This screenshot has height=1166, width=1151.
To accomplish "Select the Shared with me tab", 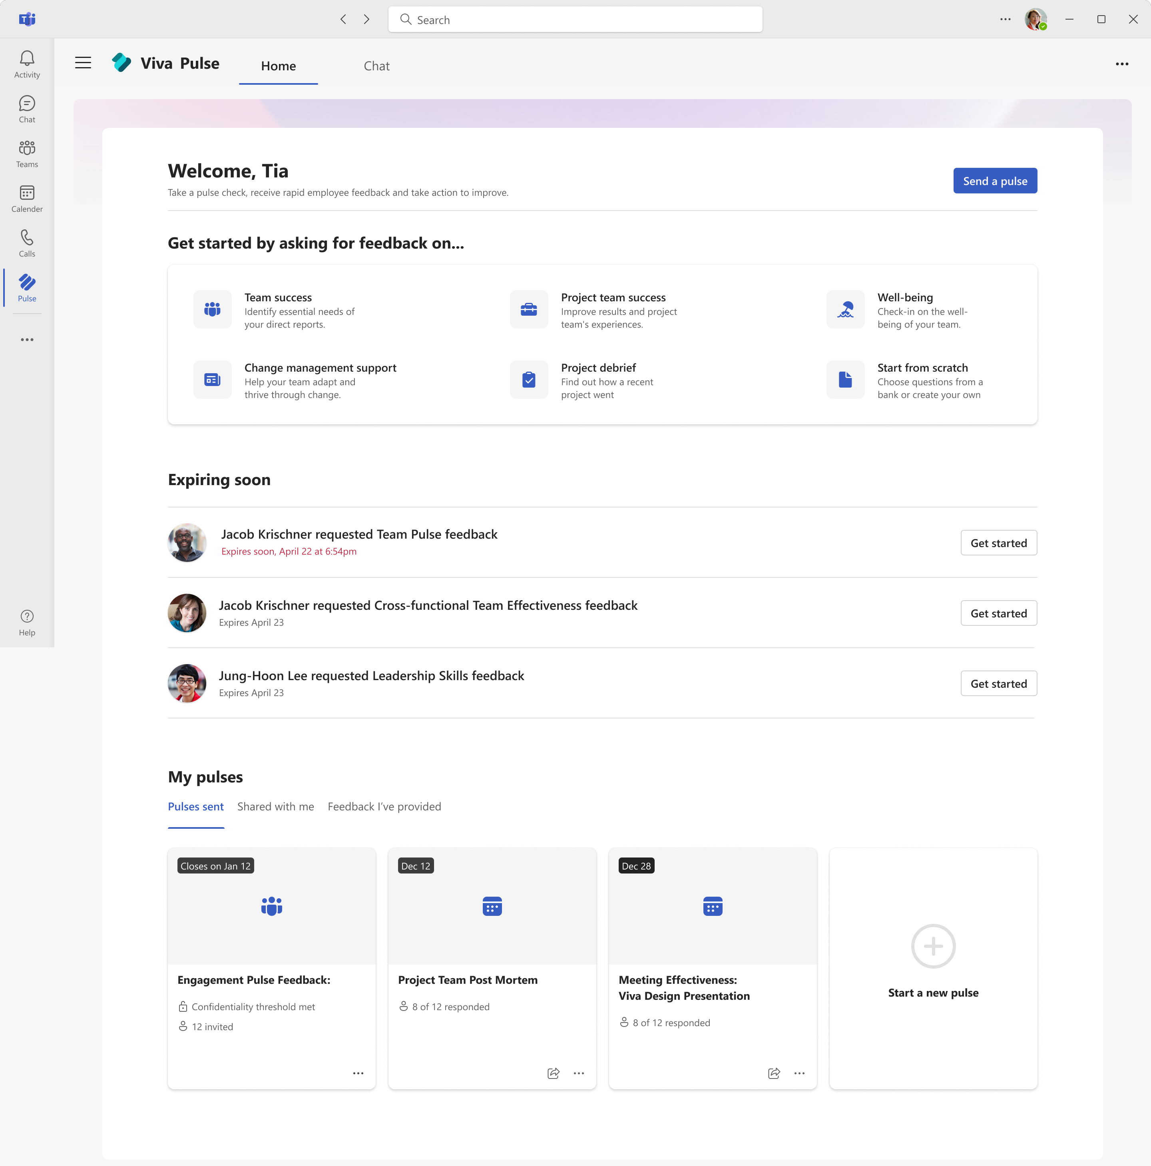I will (x=275, y=806).
